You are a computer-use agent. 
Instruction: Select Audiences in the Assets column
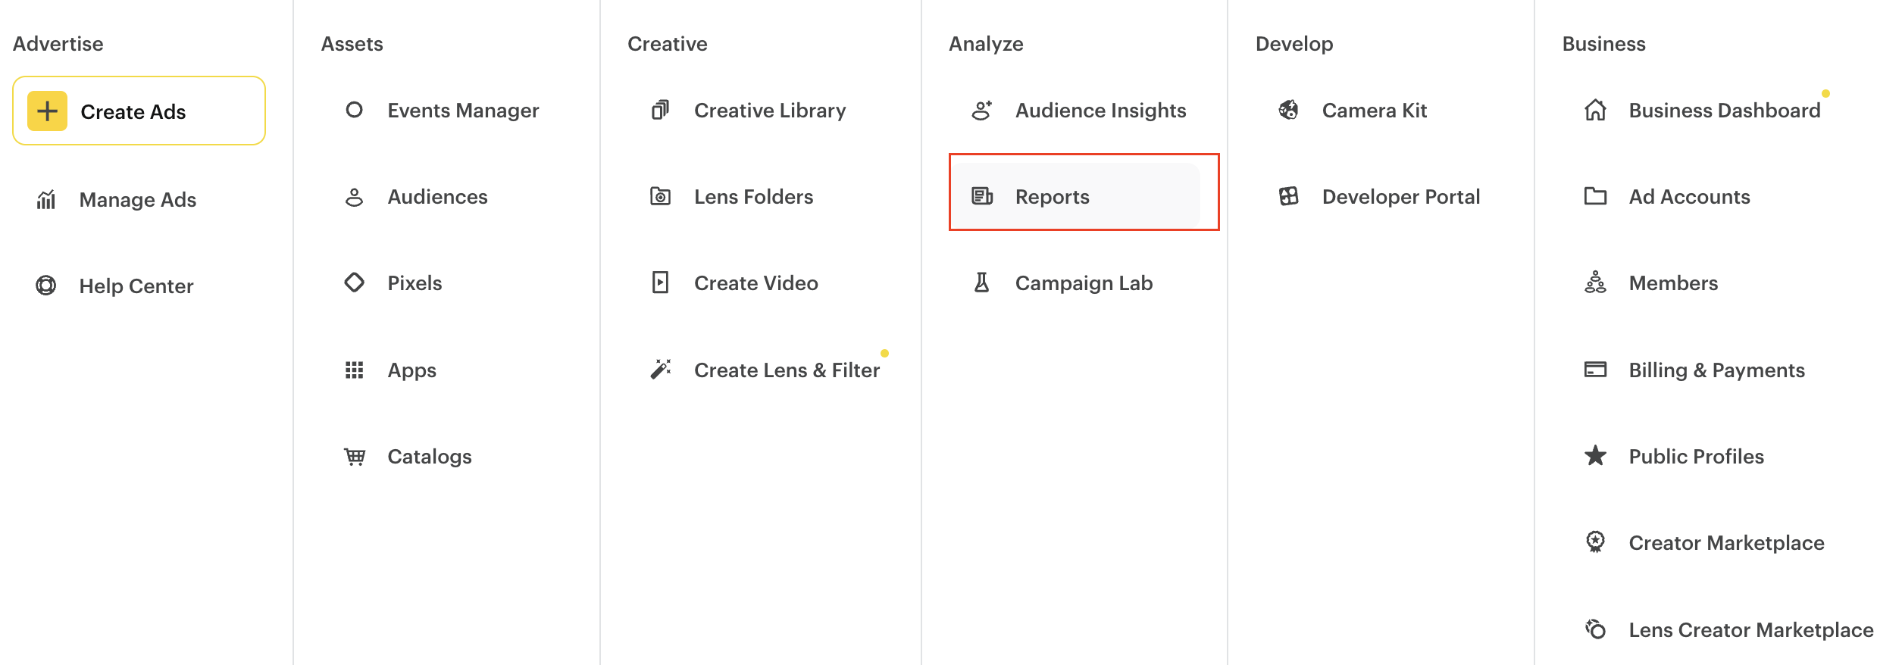click(x=437, y=197)
